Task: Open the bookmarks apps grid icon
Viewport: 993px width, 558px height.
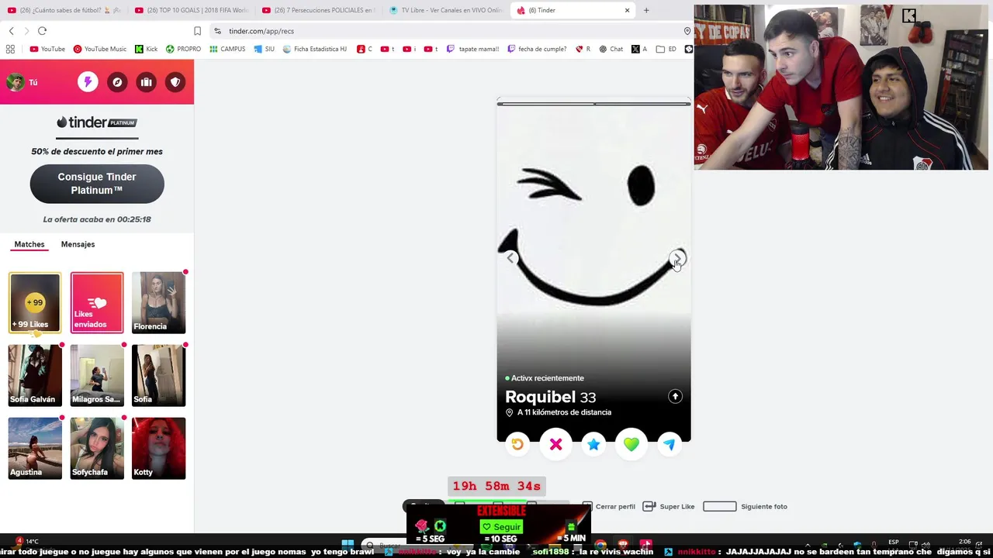Action: [x=10, y=49]
